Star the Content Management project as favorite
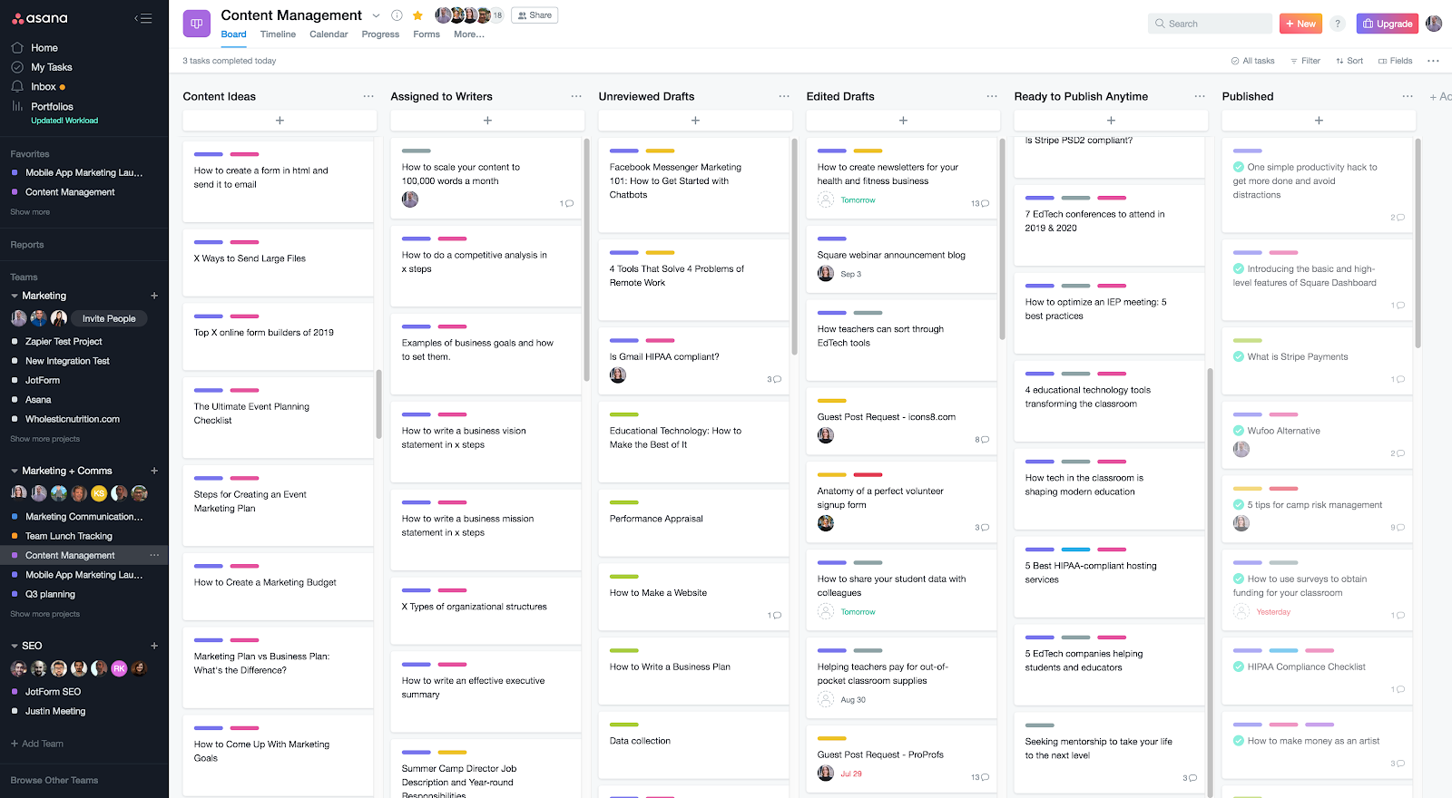 tap(417, 15)
